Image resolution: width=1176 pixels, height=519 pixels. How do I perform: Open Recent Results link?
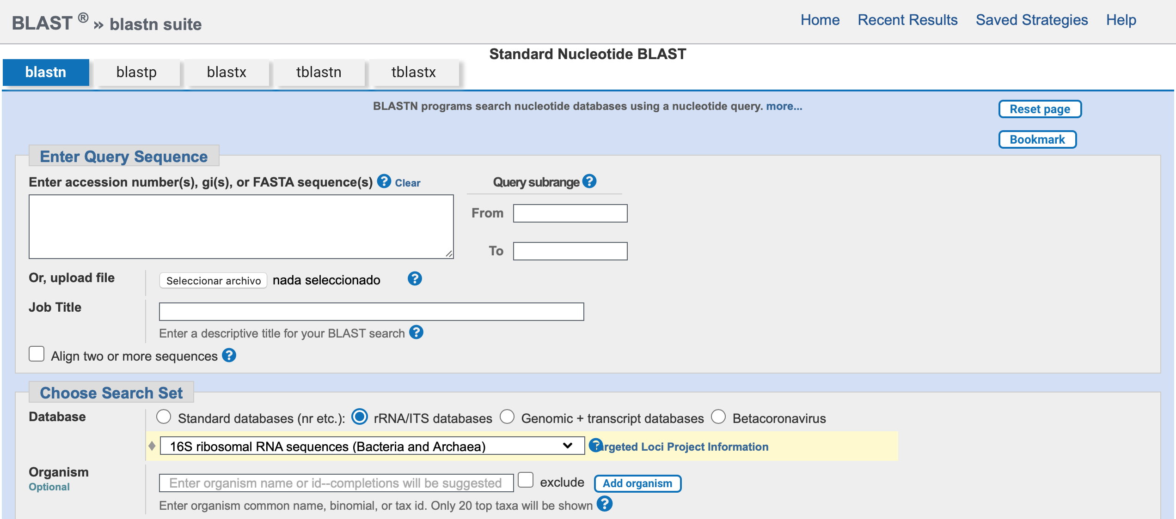click(x=907, y=20)
